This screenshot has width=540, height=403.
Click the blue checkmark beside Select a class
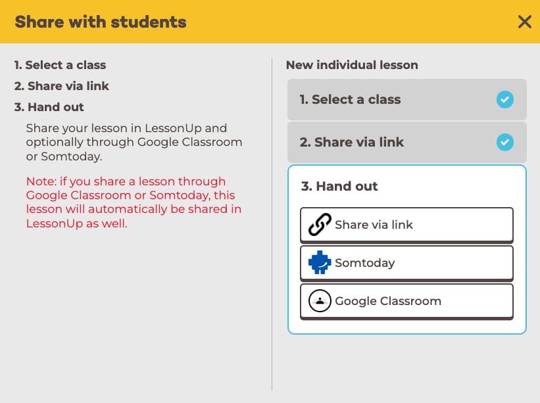click(505, 99)
